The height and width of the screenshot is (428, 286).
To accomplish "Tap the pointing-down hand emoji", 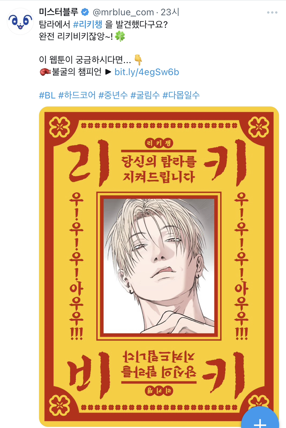I will [139, 60].
